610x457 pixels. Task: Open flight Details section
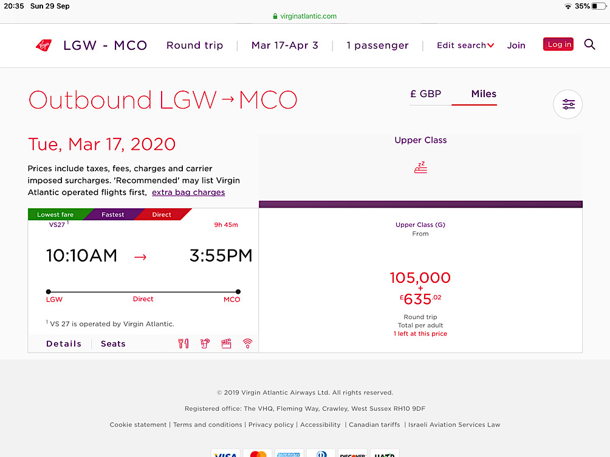[x=64, y=344]
